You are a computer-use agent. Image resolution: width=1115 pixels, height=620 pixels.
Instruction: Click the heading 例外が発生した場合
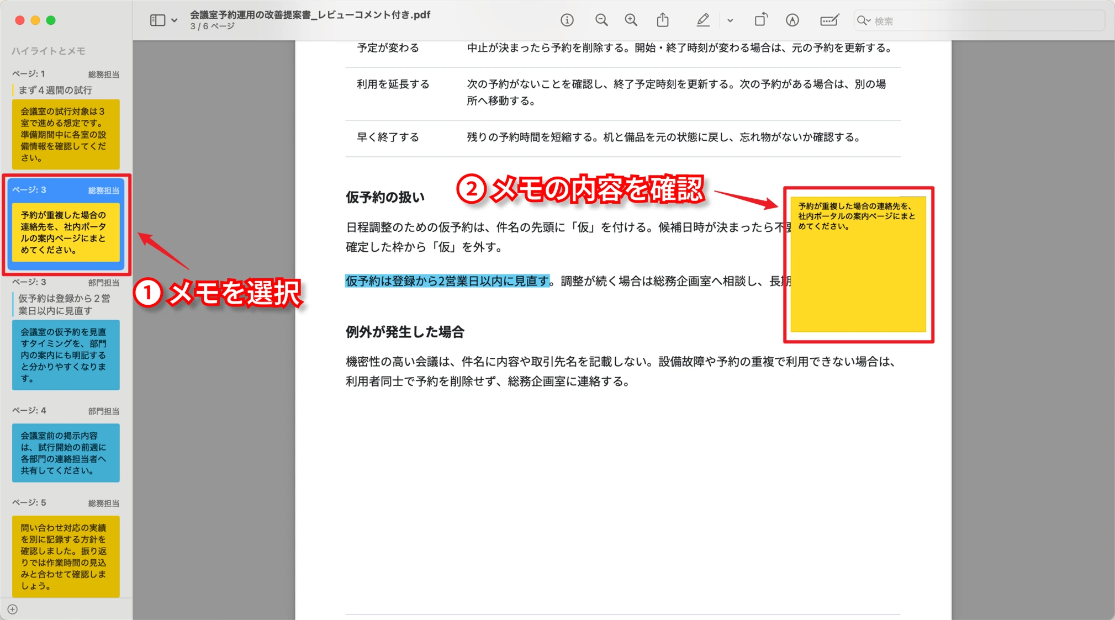tap(405, 332)
